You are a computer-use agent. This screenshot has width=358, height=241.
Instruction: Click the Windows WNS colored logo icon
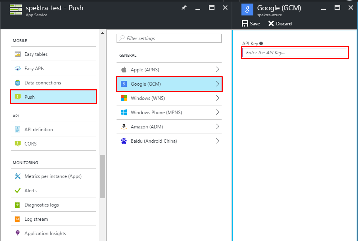tap(124, 98)
